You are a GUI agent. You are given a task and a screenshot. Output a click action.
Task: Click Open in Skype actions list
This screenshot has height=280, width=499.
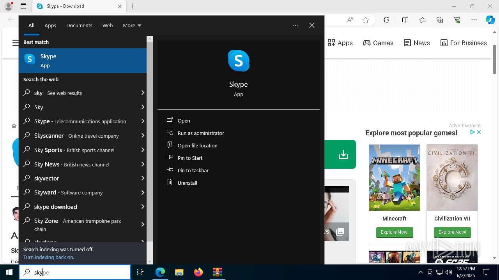coord(184,121)
